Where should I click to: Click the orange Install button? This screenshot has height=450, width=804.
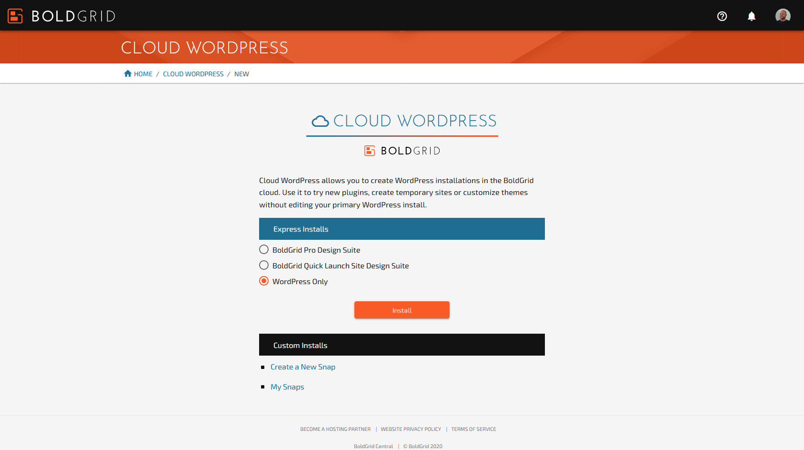coord(402,310)
